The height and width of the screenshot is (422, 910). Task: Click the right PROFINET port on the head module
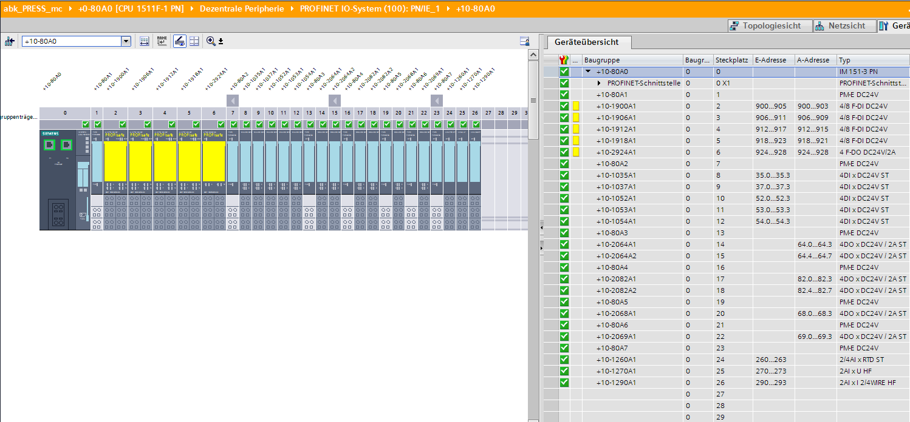[x=67, y=144]
